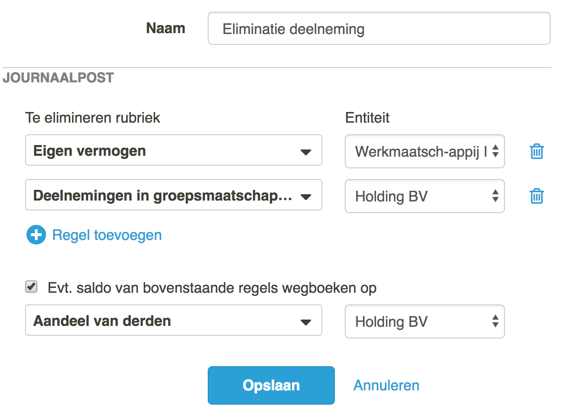The width and height of the screenshot is (565, 419).
Task: Open Holding BV selector next to Aandeel van derden
Action: (425, 321)
